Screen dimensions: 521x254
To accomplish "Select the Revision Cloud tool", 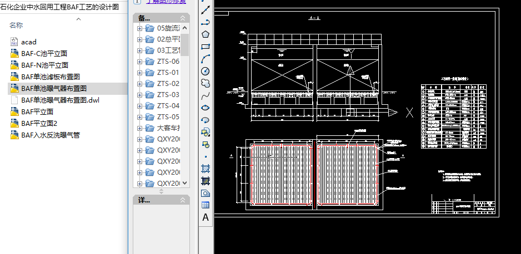I will 205,83.
